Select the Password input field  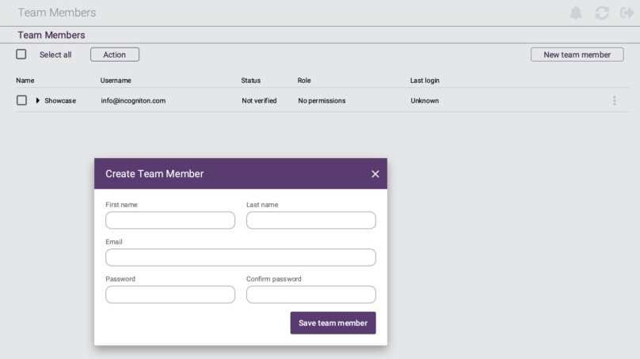pyautogui.click(x=170, y=294)
